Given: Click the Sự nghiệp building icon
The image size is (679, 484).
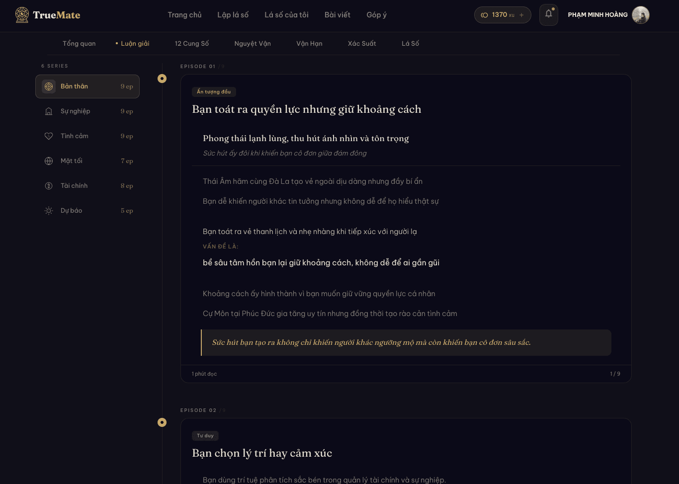Looking at the screenshot, I should click(49, 111).
